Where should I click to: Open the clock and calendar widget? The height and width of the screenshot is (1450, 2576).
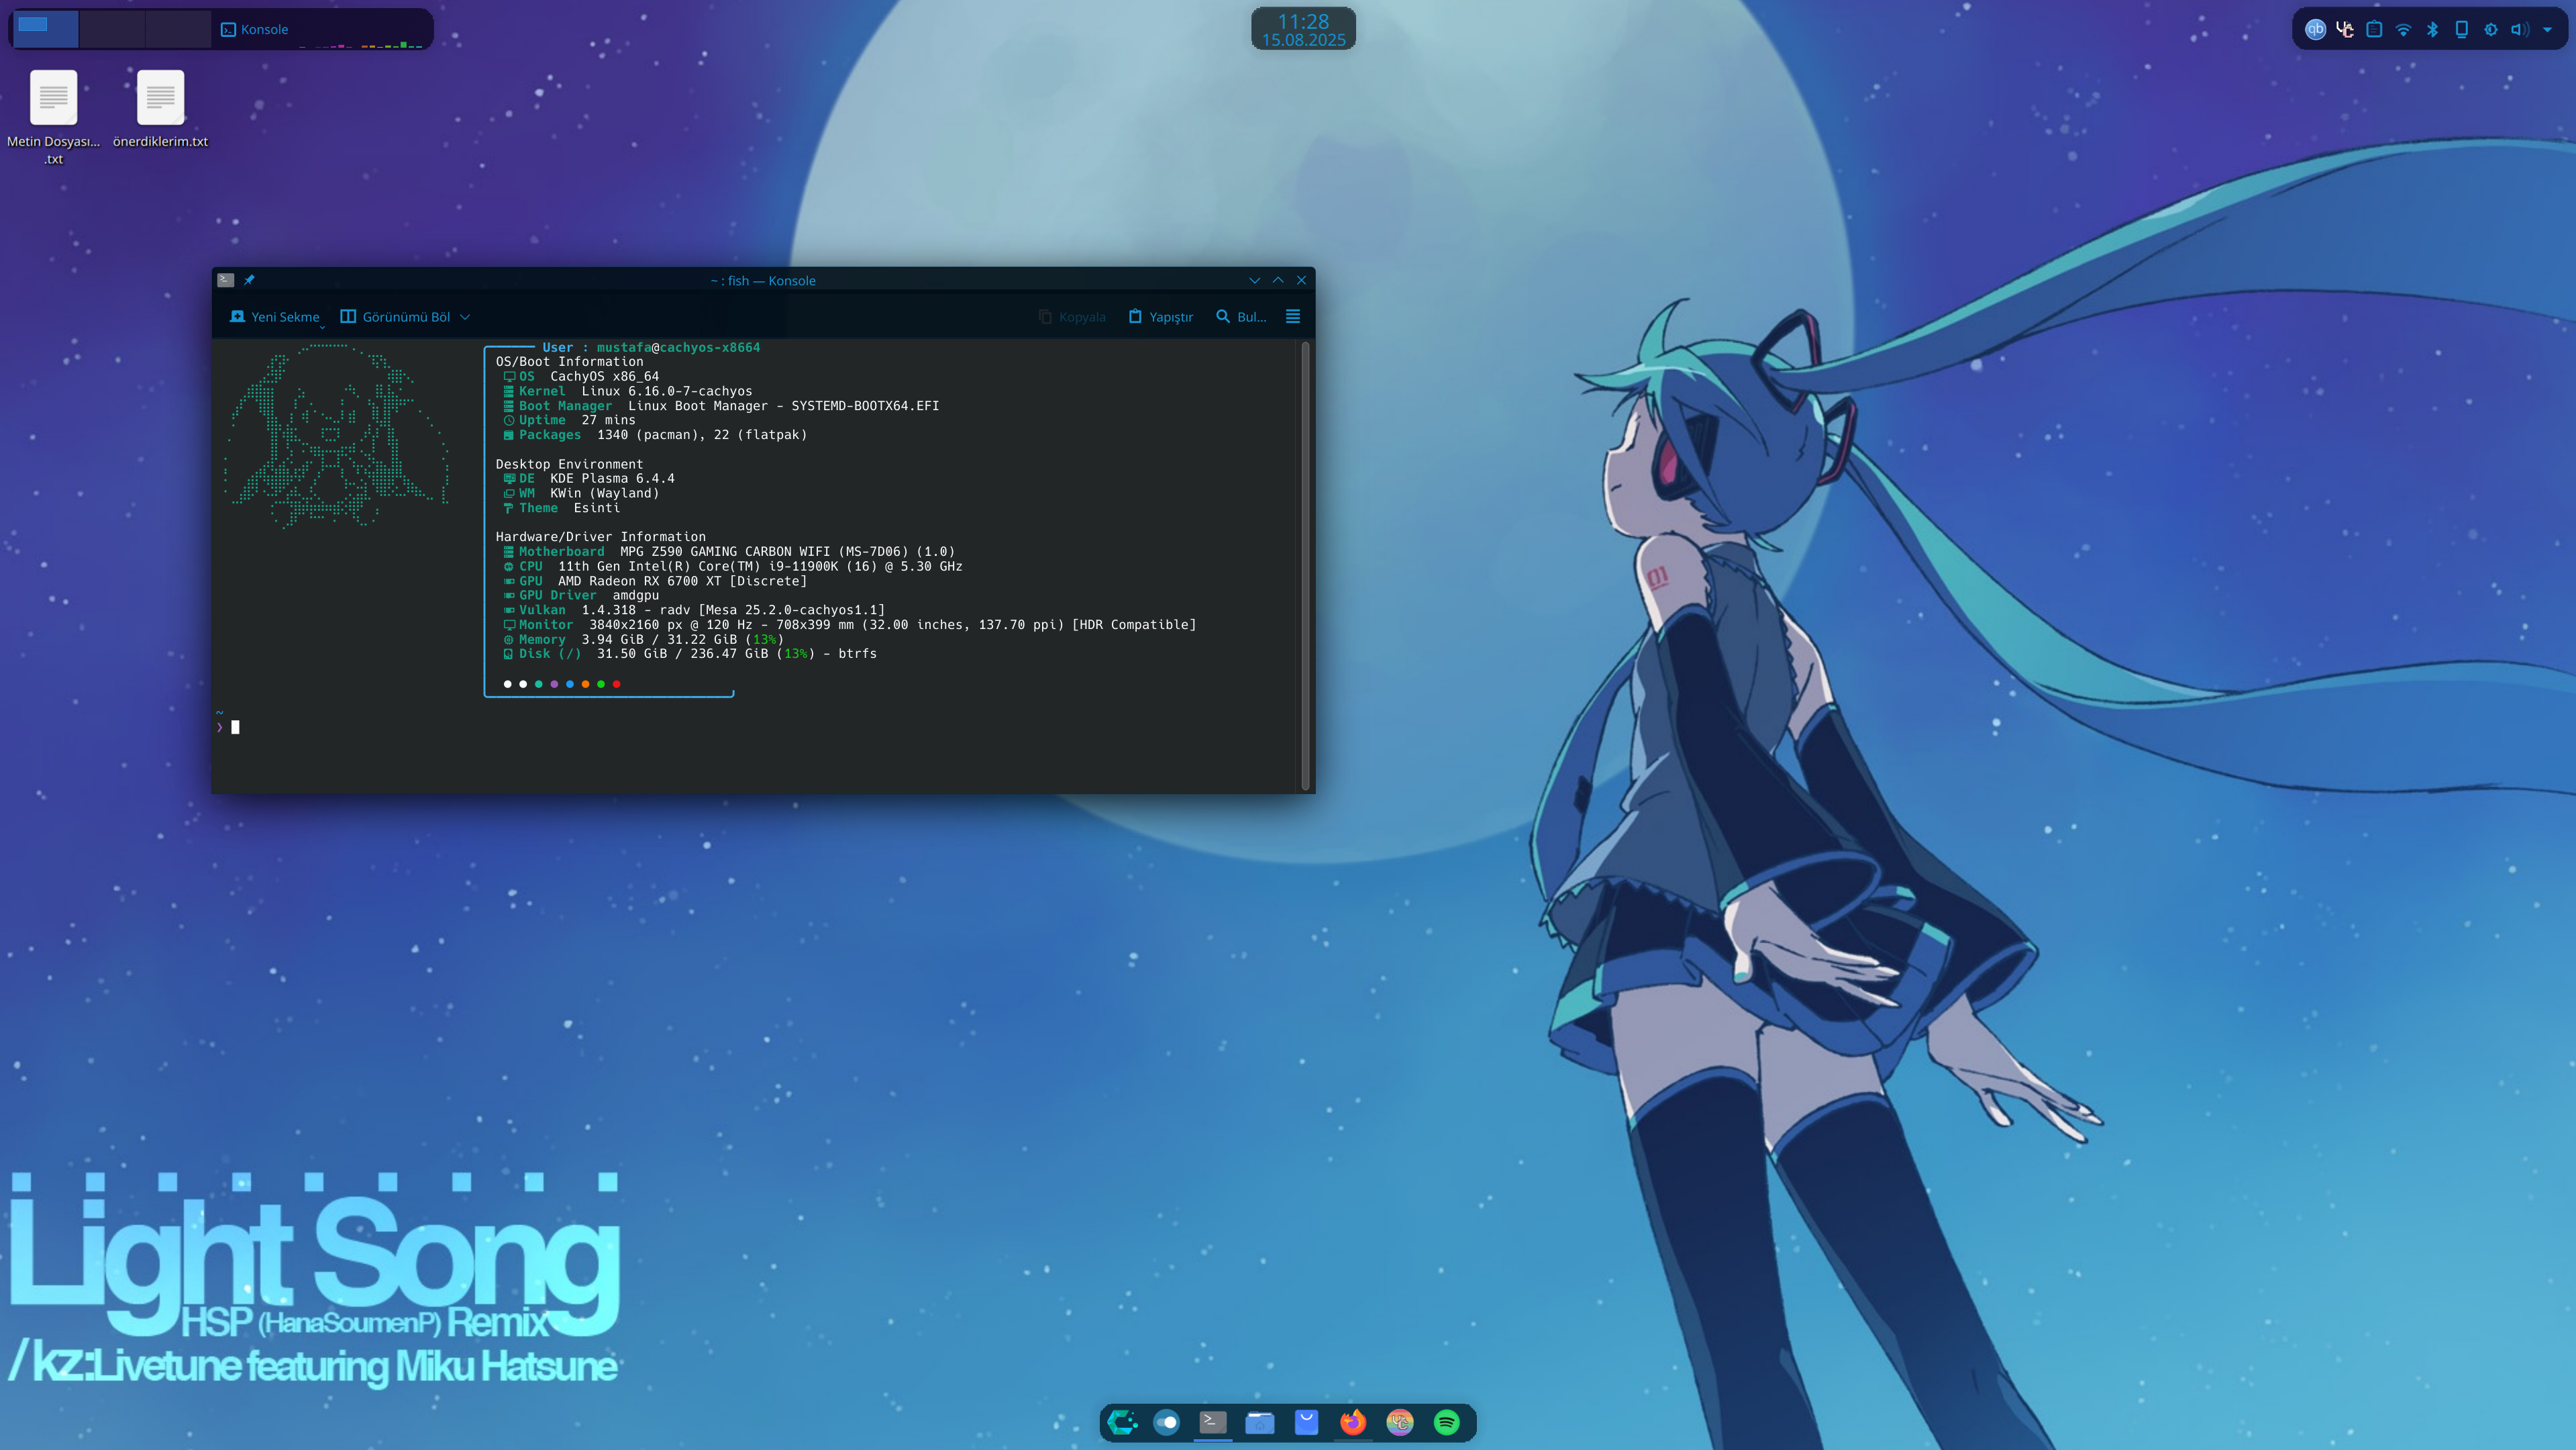click(1303, 29)
